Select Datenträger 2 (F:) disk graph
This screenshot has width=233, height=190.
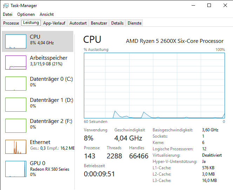pyautogui.click(x=16, y=126)
